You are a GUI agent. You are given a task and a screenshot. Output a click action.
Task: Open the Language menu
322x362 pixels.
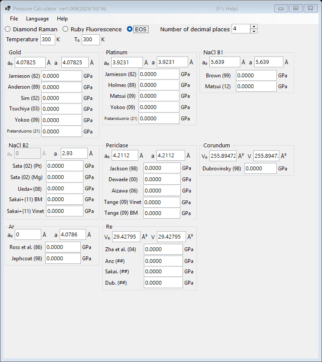click(37, 19)
